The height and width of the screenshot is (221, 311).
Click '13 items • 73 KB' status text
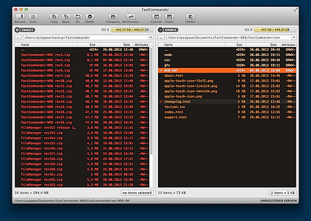[172, 193]
